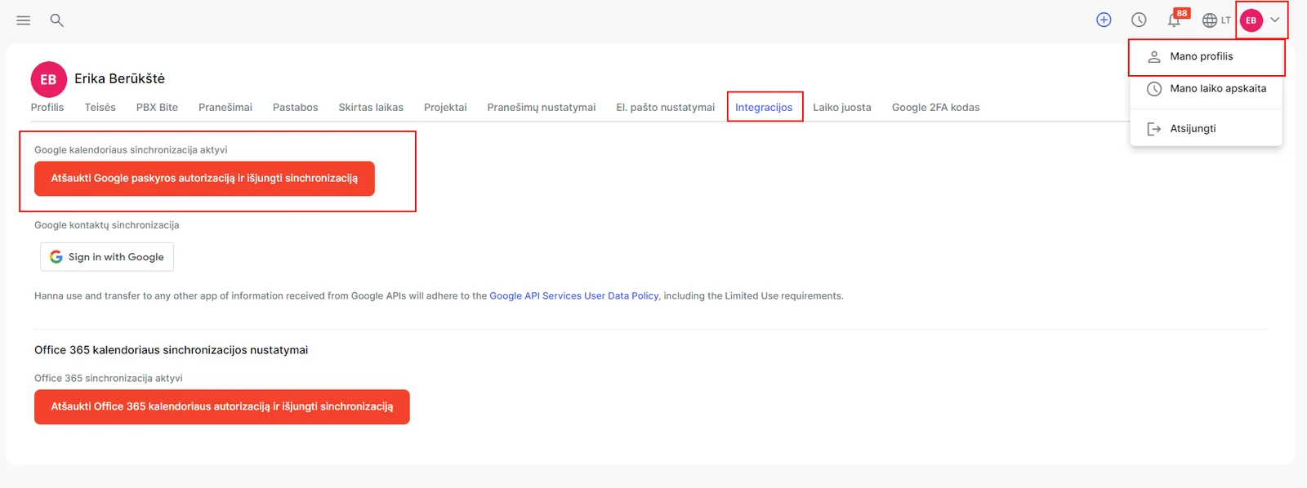Switch to the Profilis tab
Screen dimensions: 1307x488
click(x=47, y=108)
